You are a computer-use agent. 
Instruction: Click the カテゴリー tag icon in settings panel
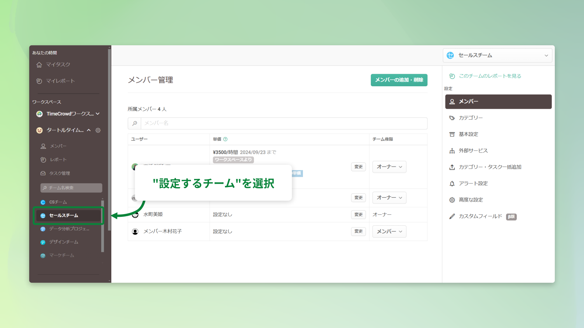452,118
